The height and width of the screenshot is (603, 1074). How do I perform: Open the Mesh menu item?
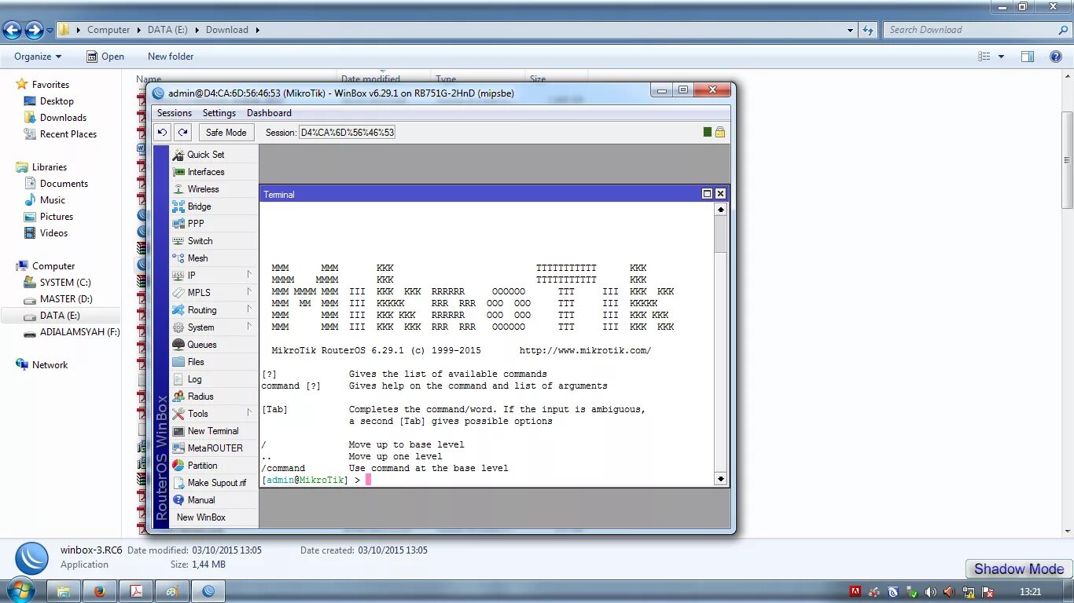tap(214, 258)
